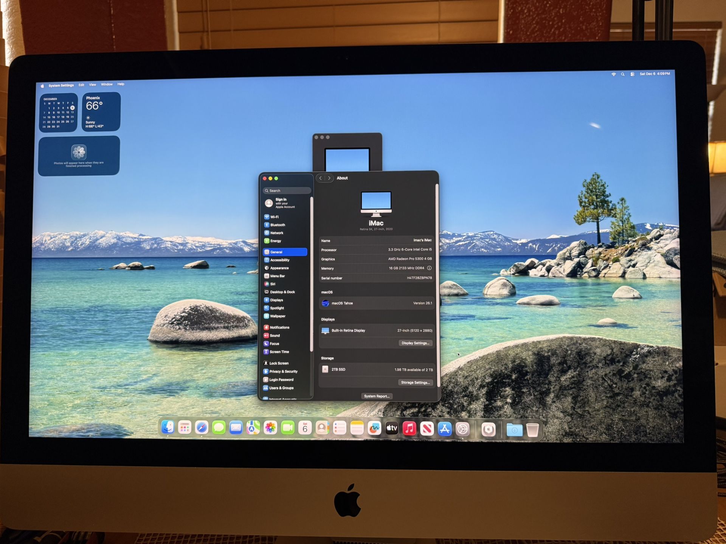Open Bluetooth settings from the sidebar
This screenshot has width=726, height=544.
(x=278, y=225)
